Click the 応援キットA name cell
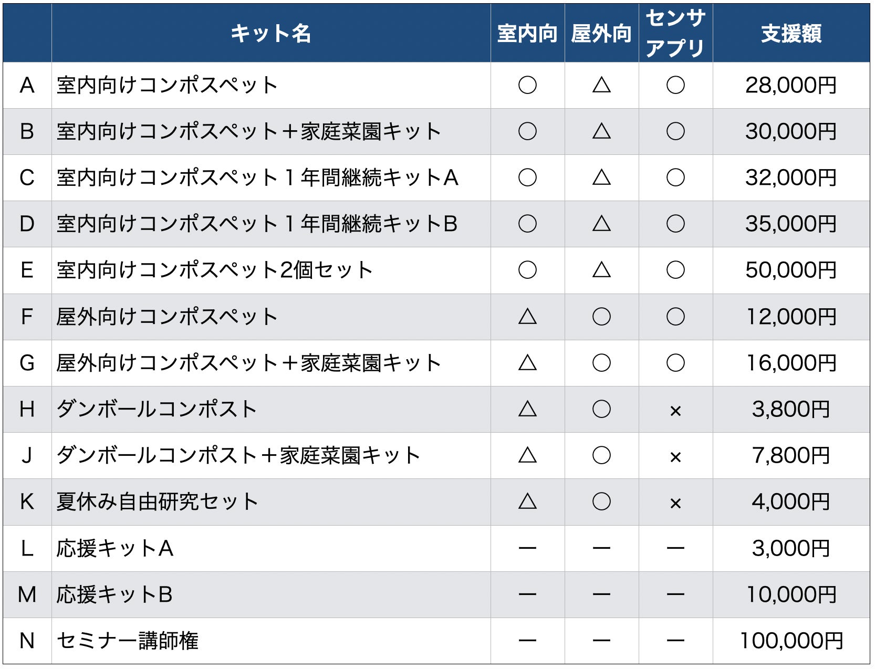The height and width of the screenshot is (669, 875). [114, 549]
